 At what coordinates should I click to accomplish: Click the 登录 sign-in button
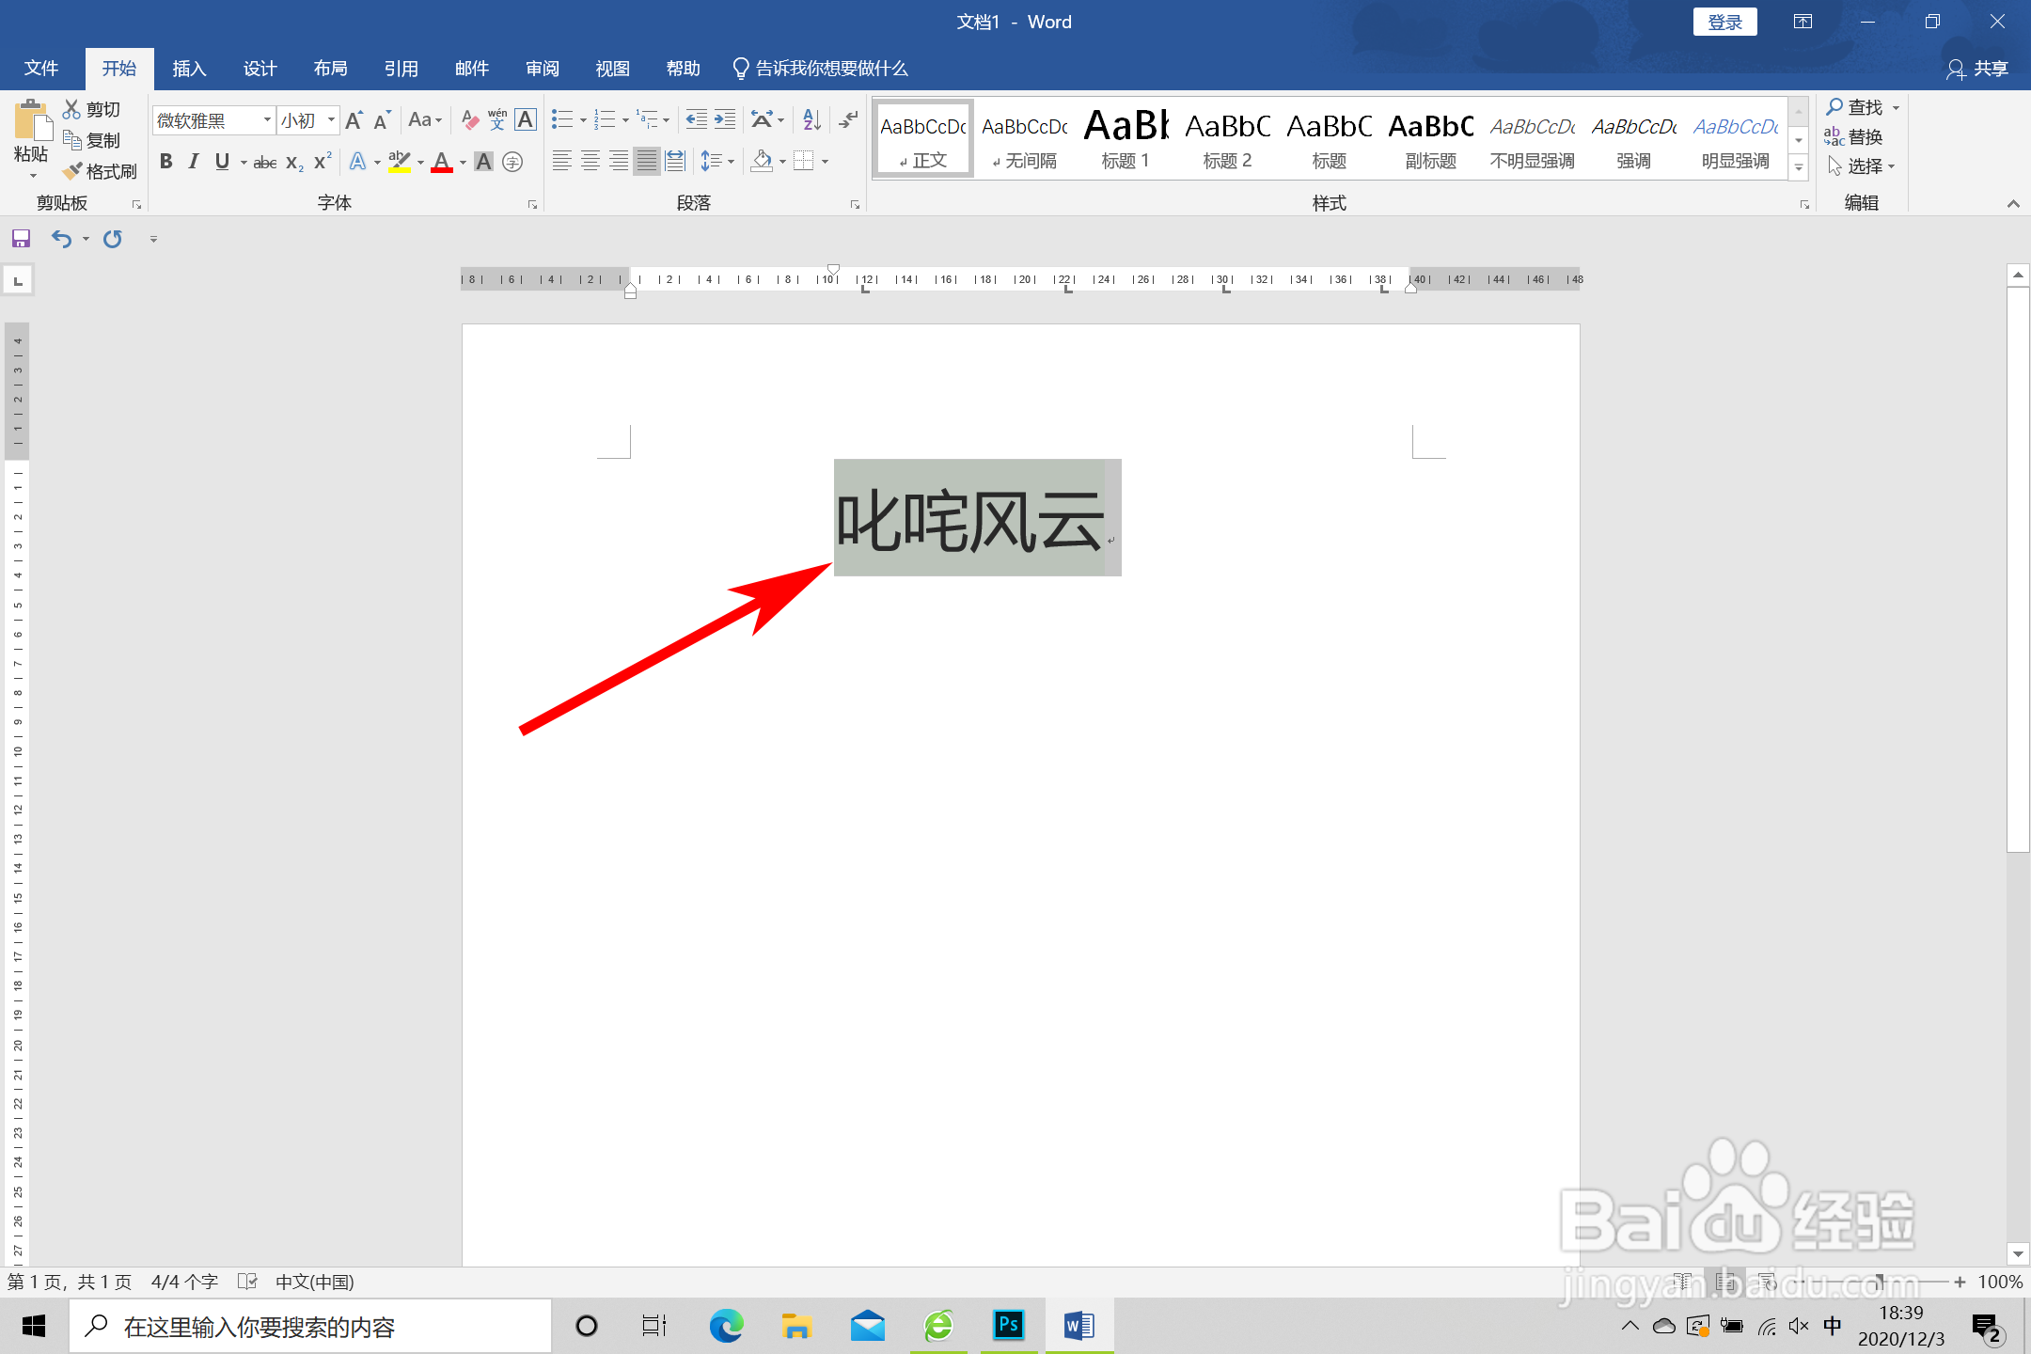coord(1725,22)
